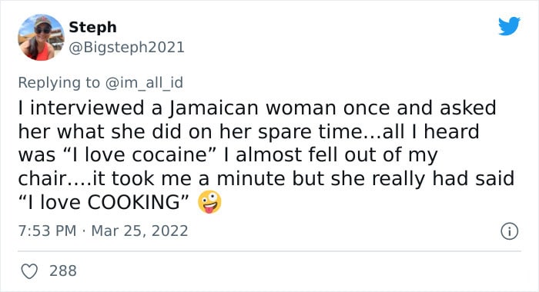Click the tweet line starting "her what"

249,131
